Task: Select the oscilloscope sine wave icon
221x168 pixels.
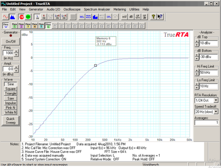Action: [x=6, y=17]
